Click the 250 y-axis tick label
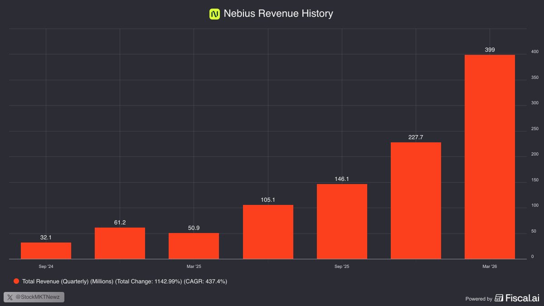 point(534,129)
